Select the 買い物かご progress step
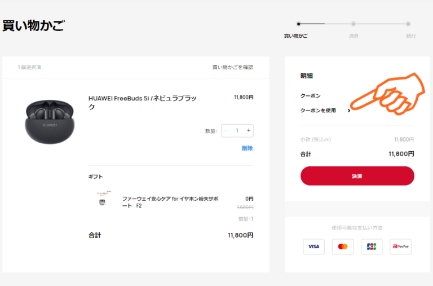This screenshot has width=433, height=286. [298, 24]
